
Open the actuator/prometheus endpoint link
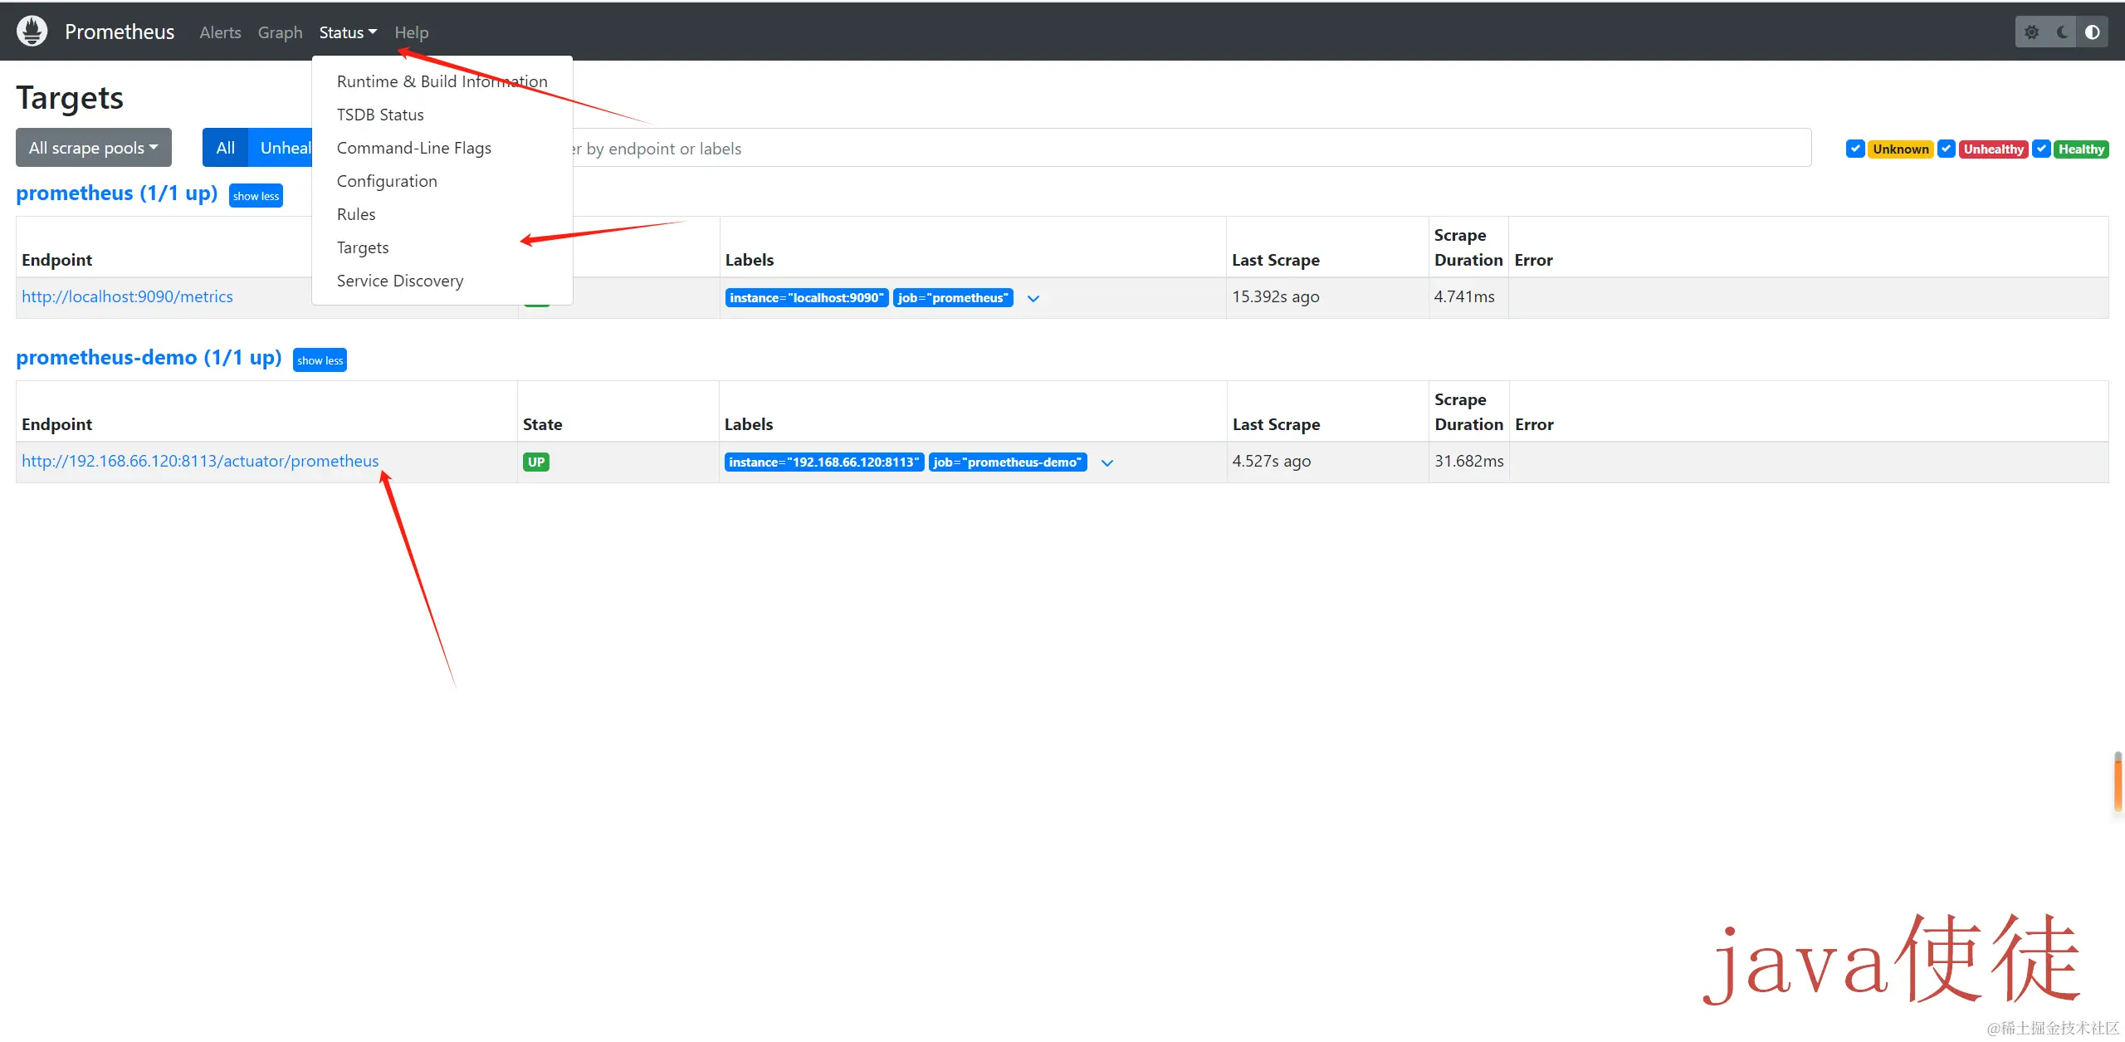coord(200,461)
